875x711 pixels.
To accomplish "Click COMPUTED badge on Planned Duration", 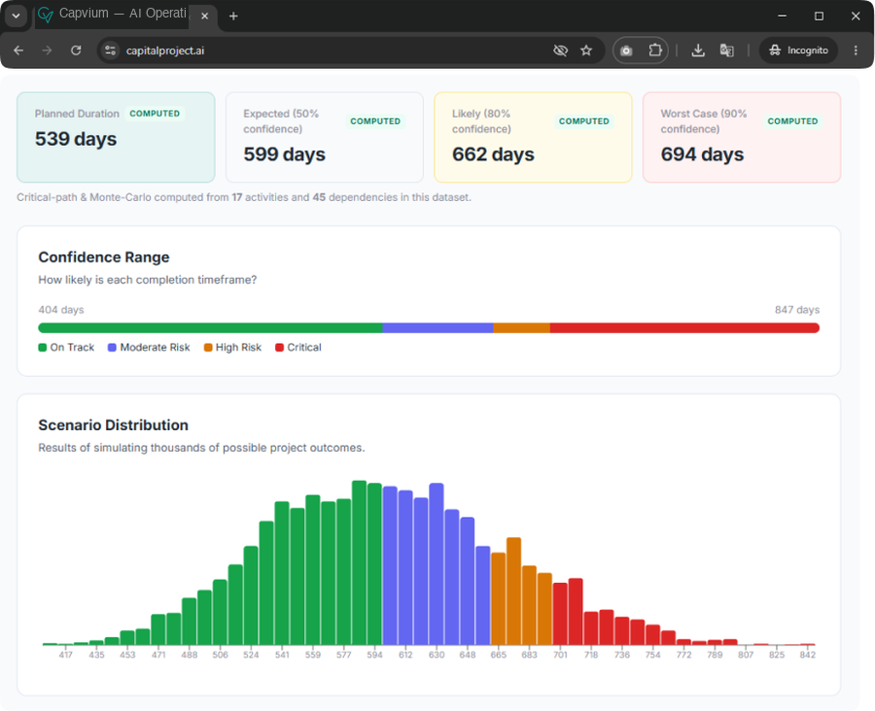I will pyautogui.click(x=155, y=114).
